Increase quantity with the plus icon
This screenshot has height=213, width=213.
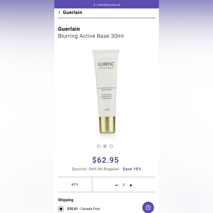coord(131,185)
